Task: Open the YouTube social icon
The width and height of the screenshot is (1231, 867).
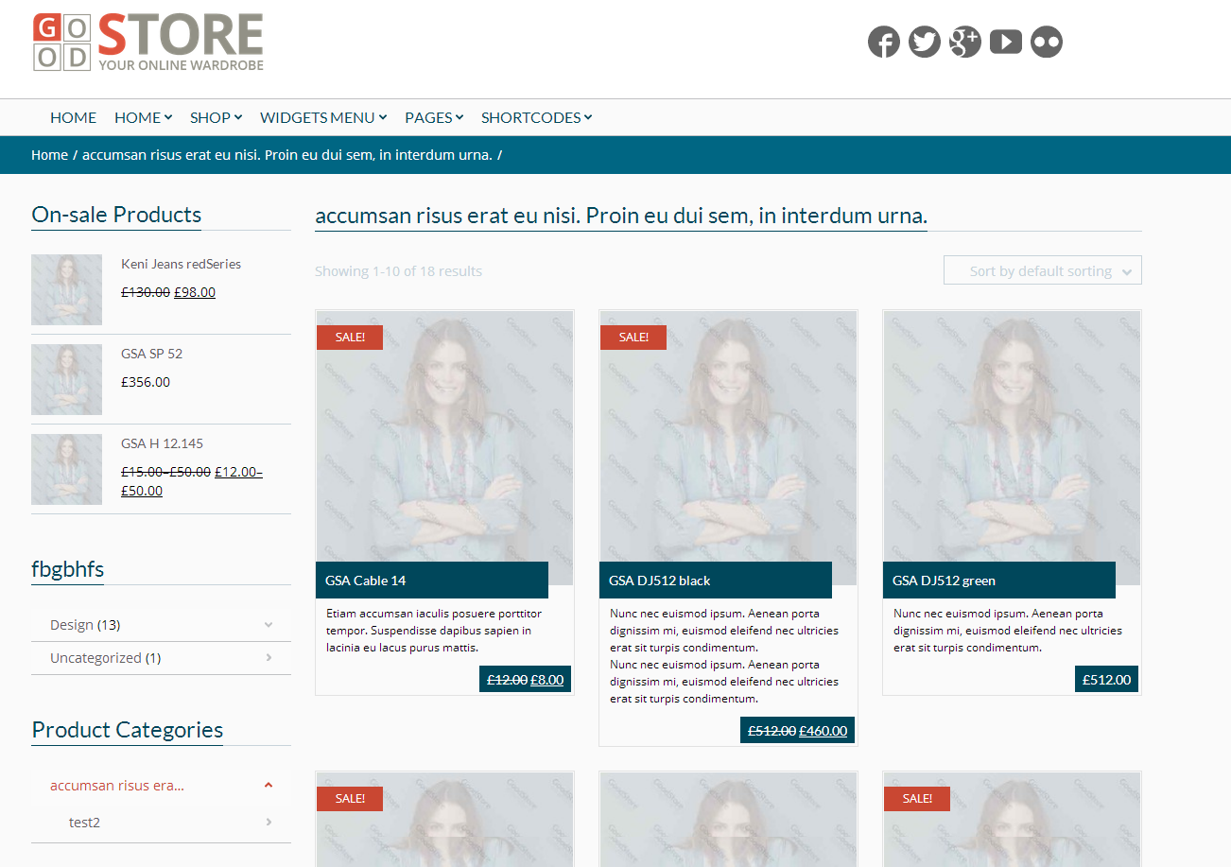Action: tap(1005, 42)
